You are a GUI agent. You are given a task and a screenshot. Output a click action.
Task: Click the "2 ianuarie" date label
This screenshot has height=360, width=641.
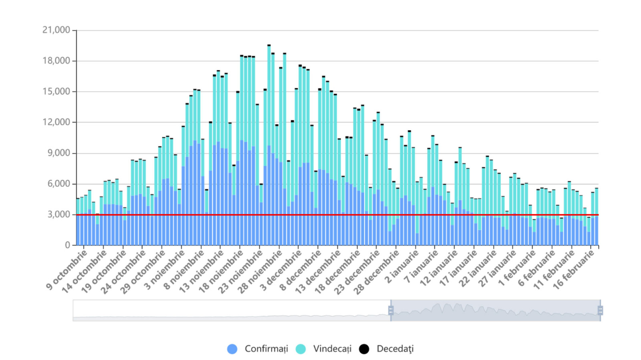[x=402, y=268]
